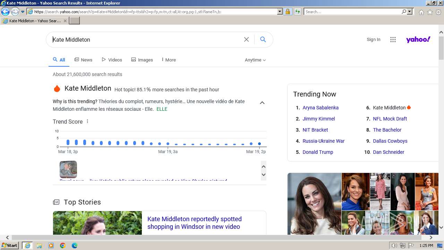This screenshot has width=444, height=250.
Task: Open the Yahoo apps grid icon
Action: click(393, 40)
